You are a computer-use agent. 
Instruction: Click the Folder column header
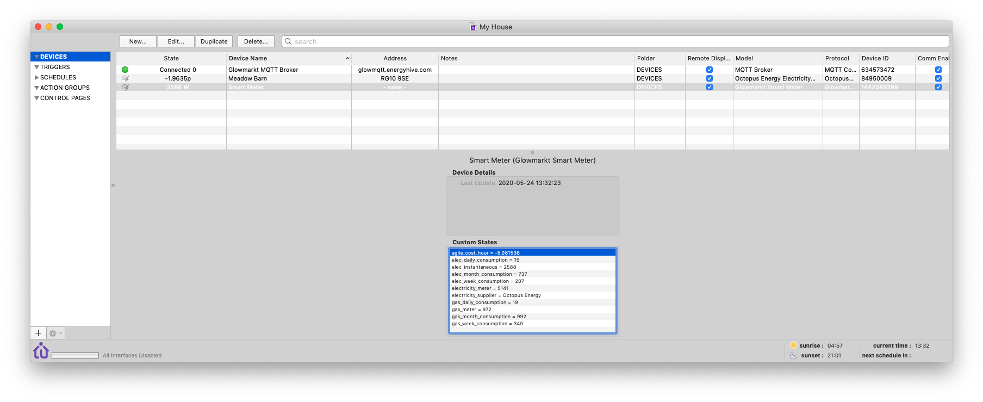pyautogui.click(x=660, y=58)
